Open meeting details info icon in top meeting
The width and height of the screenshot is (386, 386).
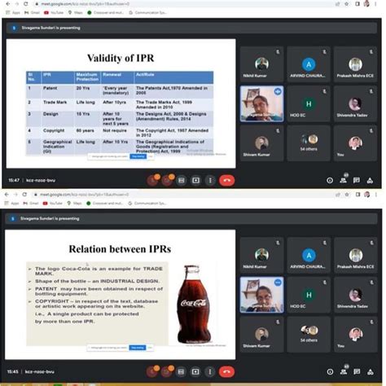pos(330,180)
